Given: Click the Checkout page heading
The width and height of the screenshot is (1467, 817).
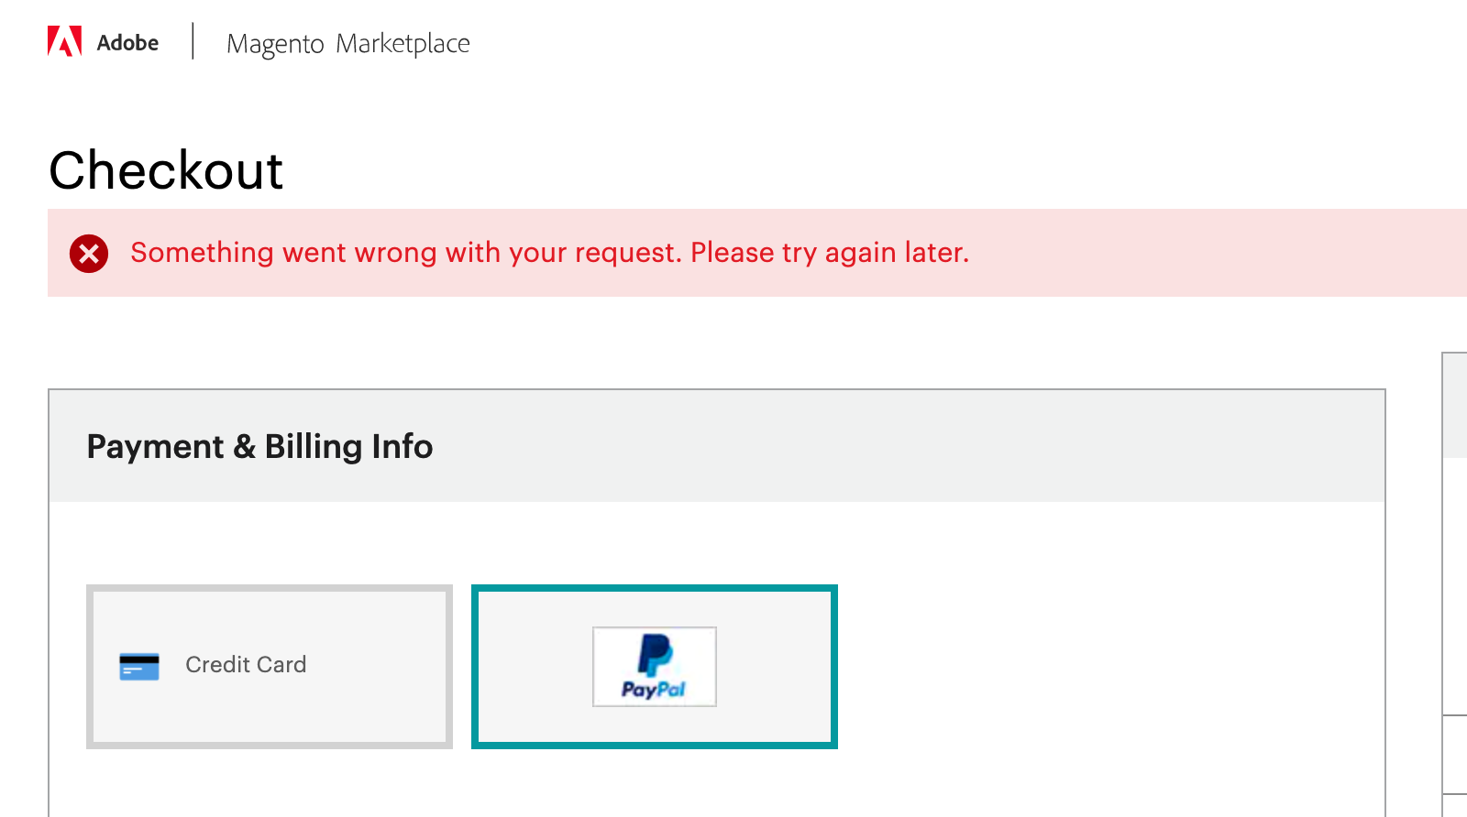Looking at the screenshot, I should point(166,171).
